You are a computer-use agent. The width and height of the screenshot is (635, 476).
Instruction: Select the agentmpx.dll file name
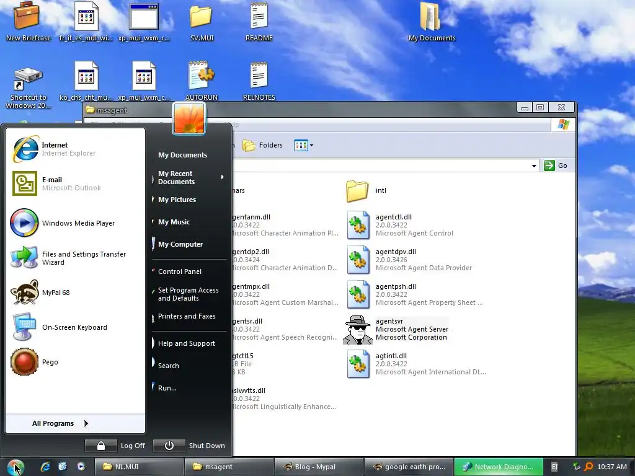(x=251, y=286)
